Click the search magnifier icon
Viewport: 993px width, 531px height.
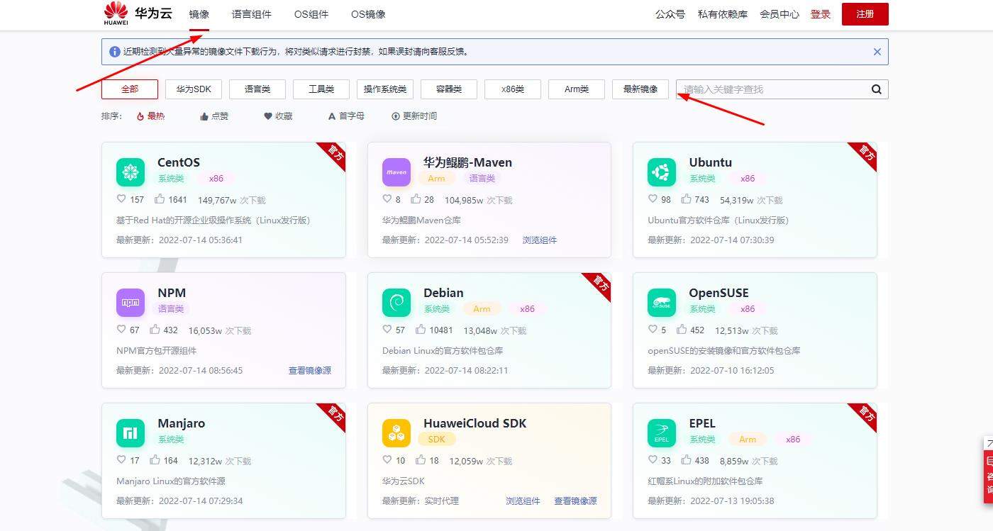[x=876, y=89]
